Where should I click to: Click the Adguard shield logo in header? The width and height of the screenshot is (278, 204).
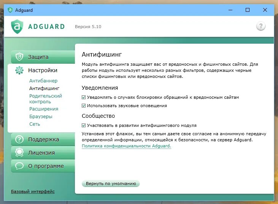click(17, 27)
